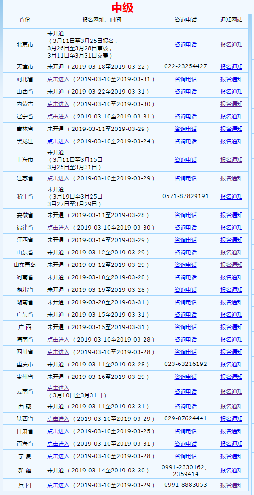Image resolution: width=254 pixels, height=495 pixels.
Task: Open 报名通知 link for 天津市
Action: pyautogui.click(x=231, y=67)
